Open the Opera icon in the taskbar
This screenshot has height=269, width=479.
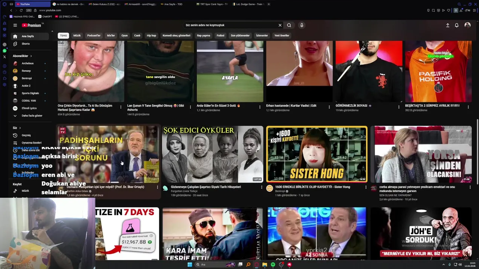(256, 265)
